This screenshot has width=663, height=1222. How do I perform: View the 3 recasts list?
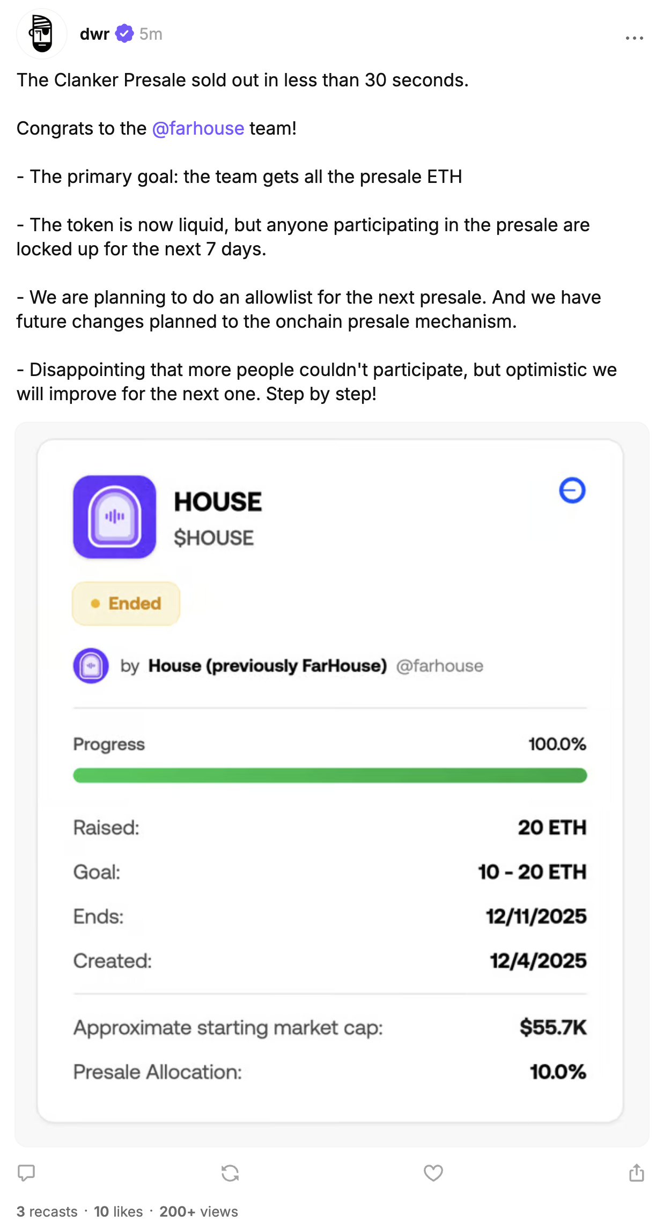pyautogui.click(x=47, y=1211)
